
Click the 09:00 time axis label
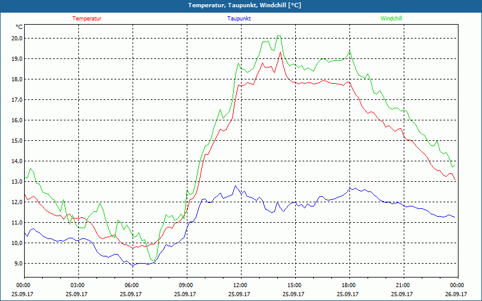[187, 285]
